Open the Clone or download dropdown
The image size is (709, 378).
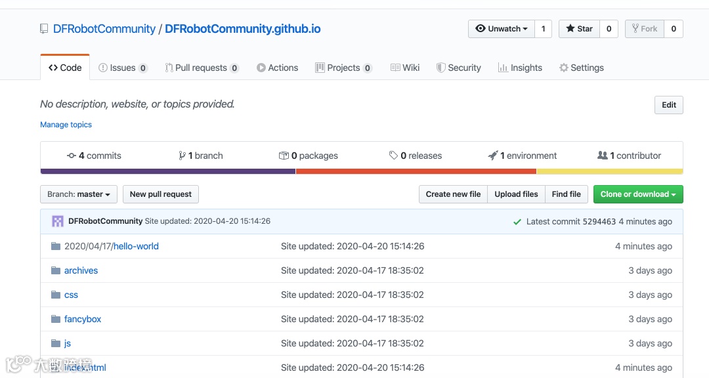click(x=638, y=194)
